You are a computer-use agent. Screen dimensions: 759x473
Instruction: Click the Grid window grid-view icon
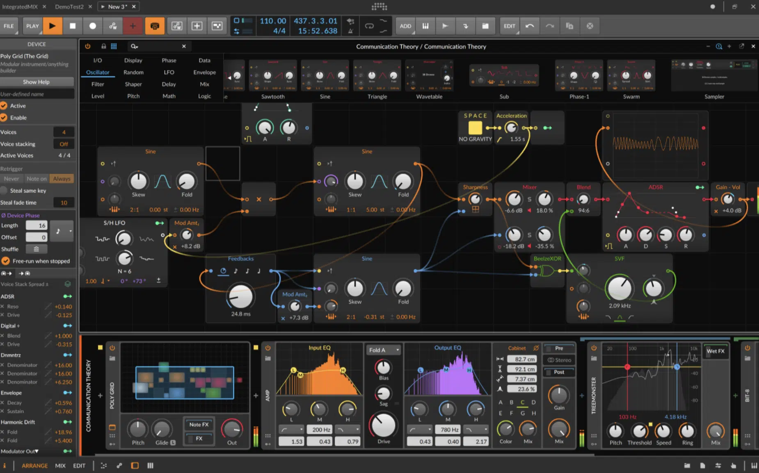point(114,46)
